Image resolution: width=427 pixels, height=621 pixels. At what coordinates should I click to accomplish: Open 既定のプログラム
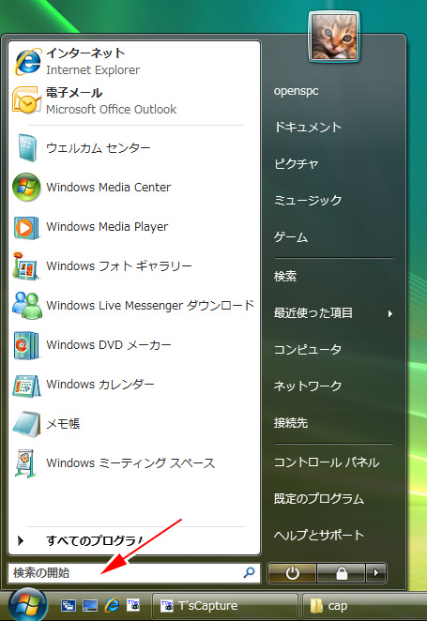pyautogui.click(x=319, y=499)
